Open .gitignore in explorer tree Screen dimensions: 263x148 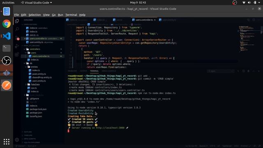34,99
